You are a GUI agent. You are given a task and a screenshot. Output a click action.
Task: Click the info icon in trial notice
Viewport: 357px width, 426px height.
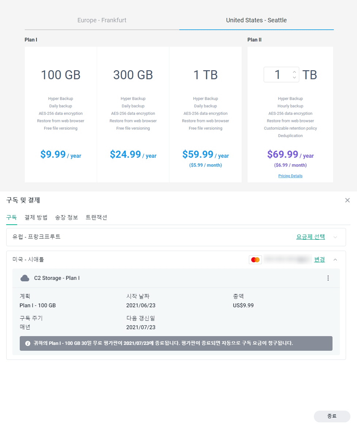(x=28, y=343)
